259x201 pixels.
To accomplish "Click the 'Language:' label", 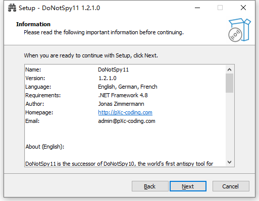I will coord(38,87).
